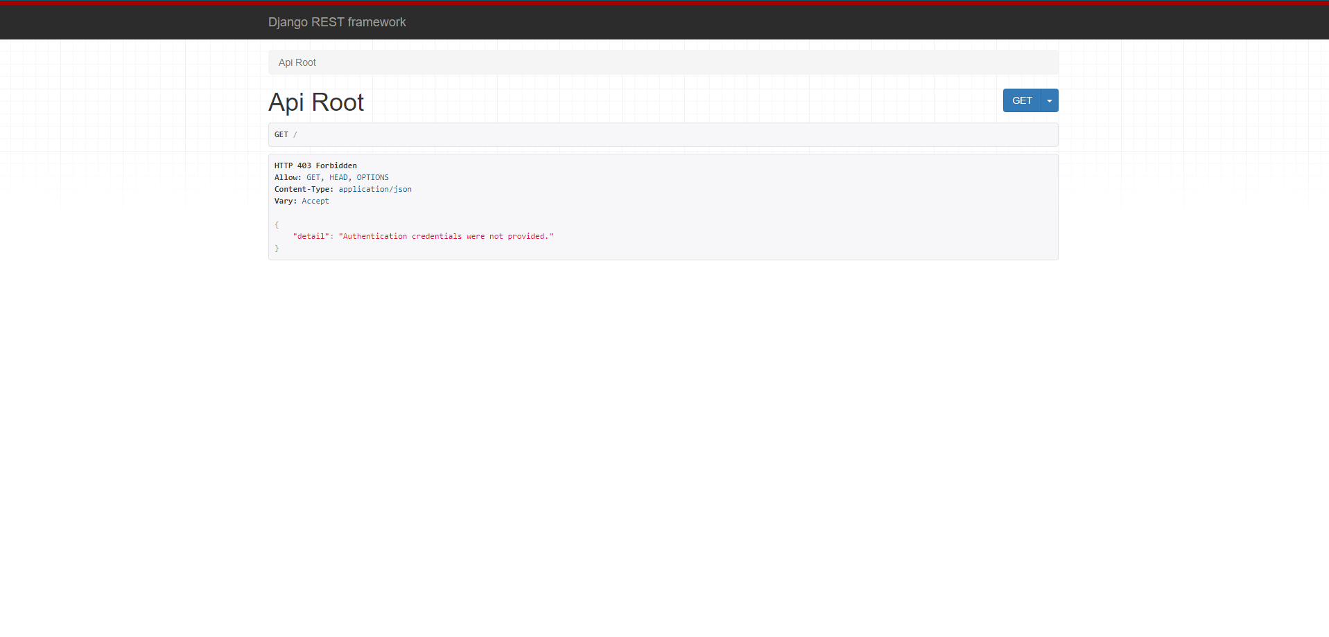Click the 'Accept' value in the Vary header
This screenshot has width=1329, height=637.
click(x=315, y=201)
